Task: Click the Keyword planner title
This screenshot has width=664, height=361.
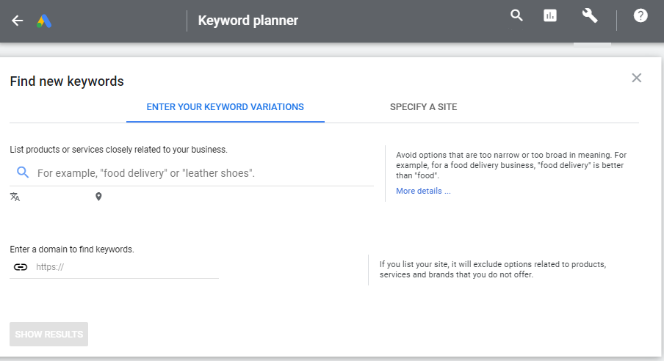Action: pos(248,21)
